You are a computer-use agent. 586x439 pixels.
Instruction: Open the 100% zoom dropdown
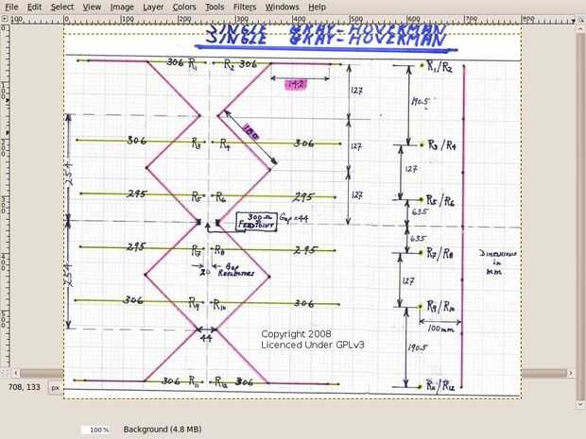96,430
